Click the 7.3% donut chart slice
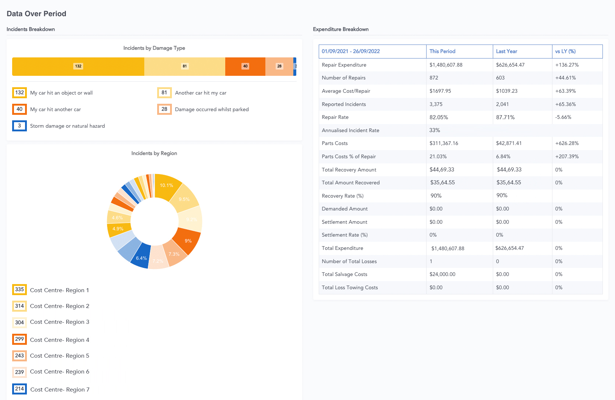Screen dimensions: 615x400 click(174, 254)
